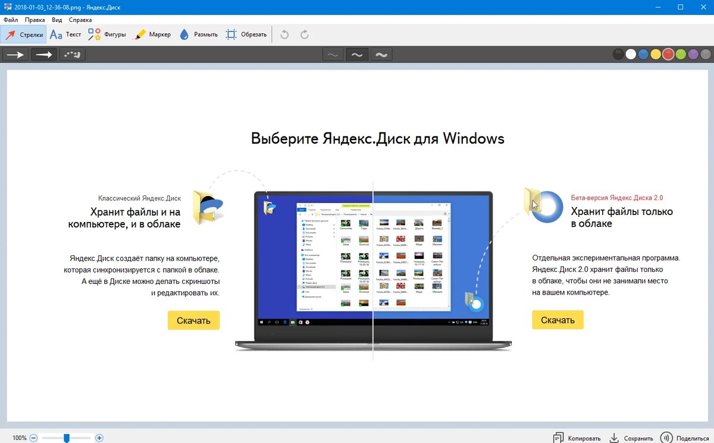The height and width of the screenshot is (443, 714).
Task: Choose the blue color swatch
Action: point(644,55)
